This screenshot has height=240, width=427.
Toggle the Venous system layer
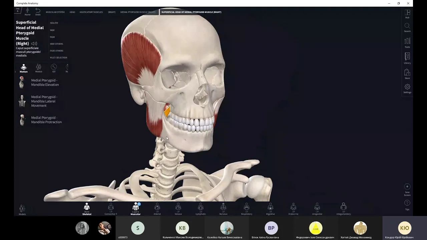point(178,209)
